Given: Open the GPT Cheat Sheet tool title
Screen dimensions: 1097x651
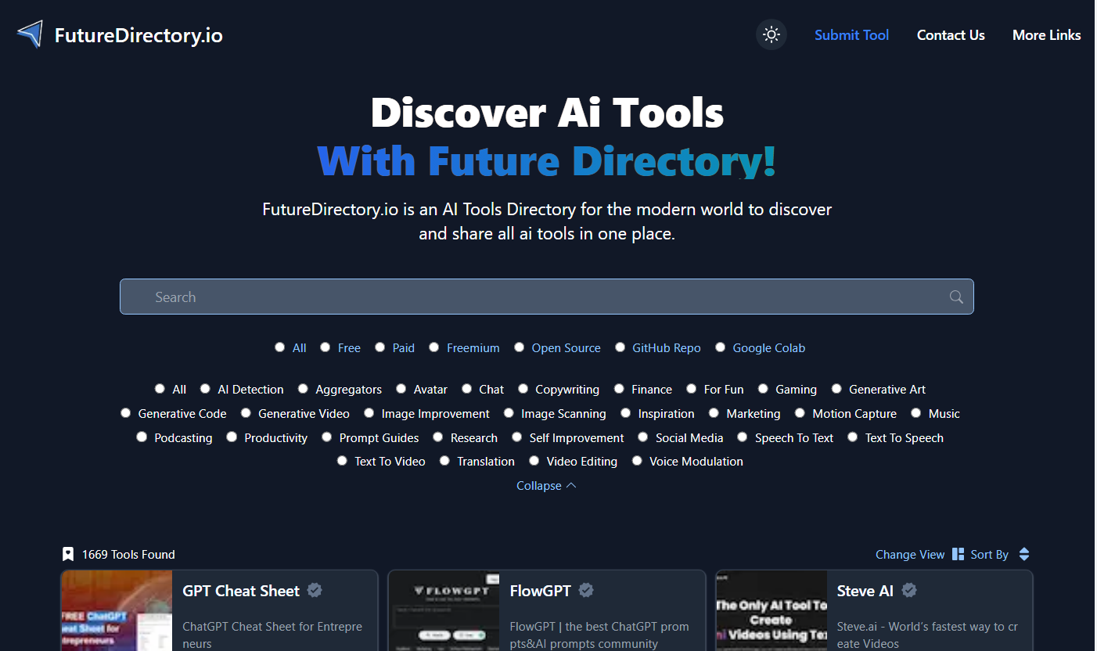Looking at the screenshot, I should click(241, 591).
